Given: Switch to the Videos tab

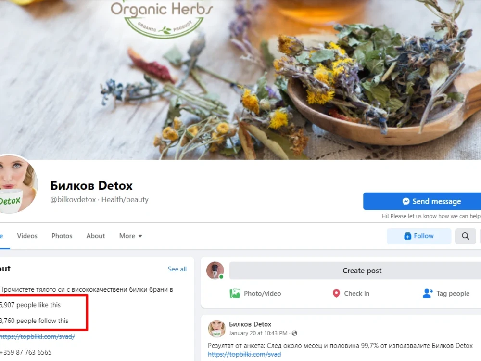Looking at the screenshot, I should coord(27,236).
